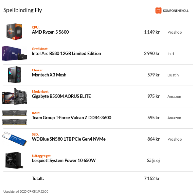Image resolution: width=196 pixels, height=196 pixels.
Task: Click be quiet! System Power 10 650W
Action: click(64, 160)
